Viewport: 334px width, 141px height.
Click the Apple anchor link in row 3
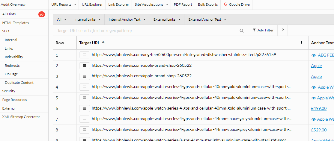coord(316,77)
